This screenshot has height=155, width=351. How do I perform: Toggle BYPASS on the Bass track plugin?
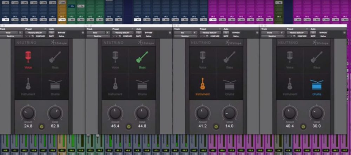(148, 33)
